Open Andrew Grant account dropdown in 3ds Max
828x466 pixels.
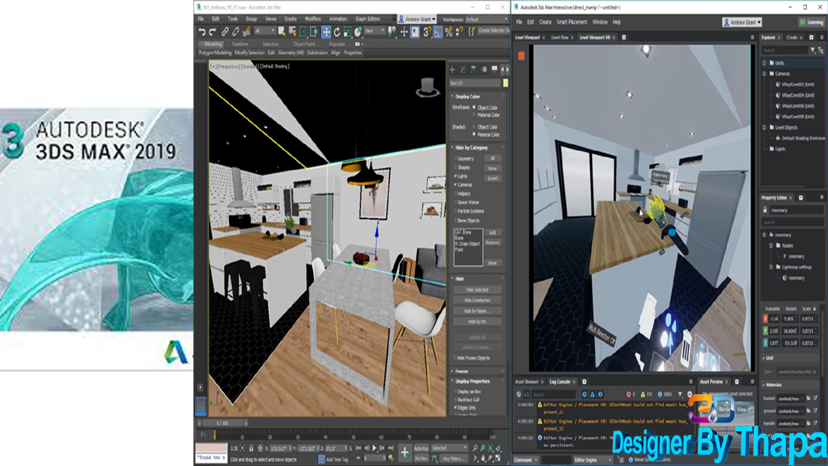[417, 19]
